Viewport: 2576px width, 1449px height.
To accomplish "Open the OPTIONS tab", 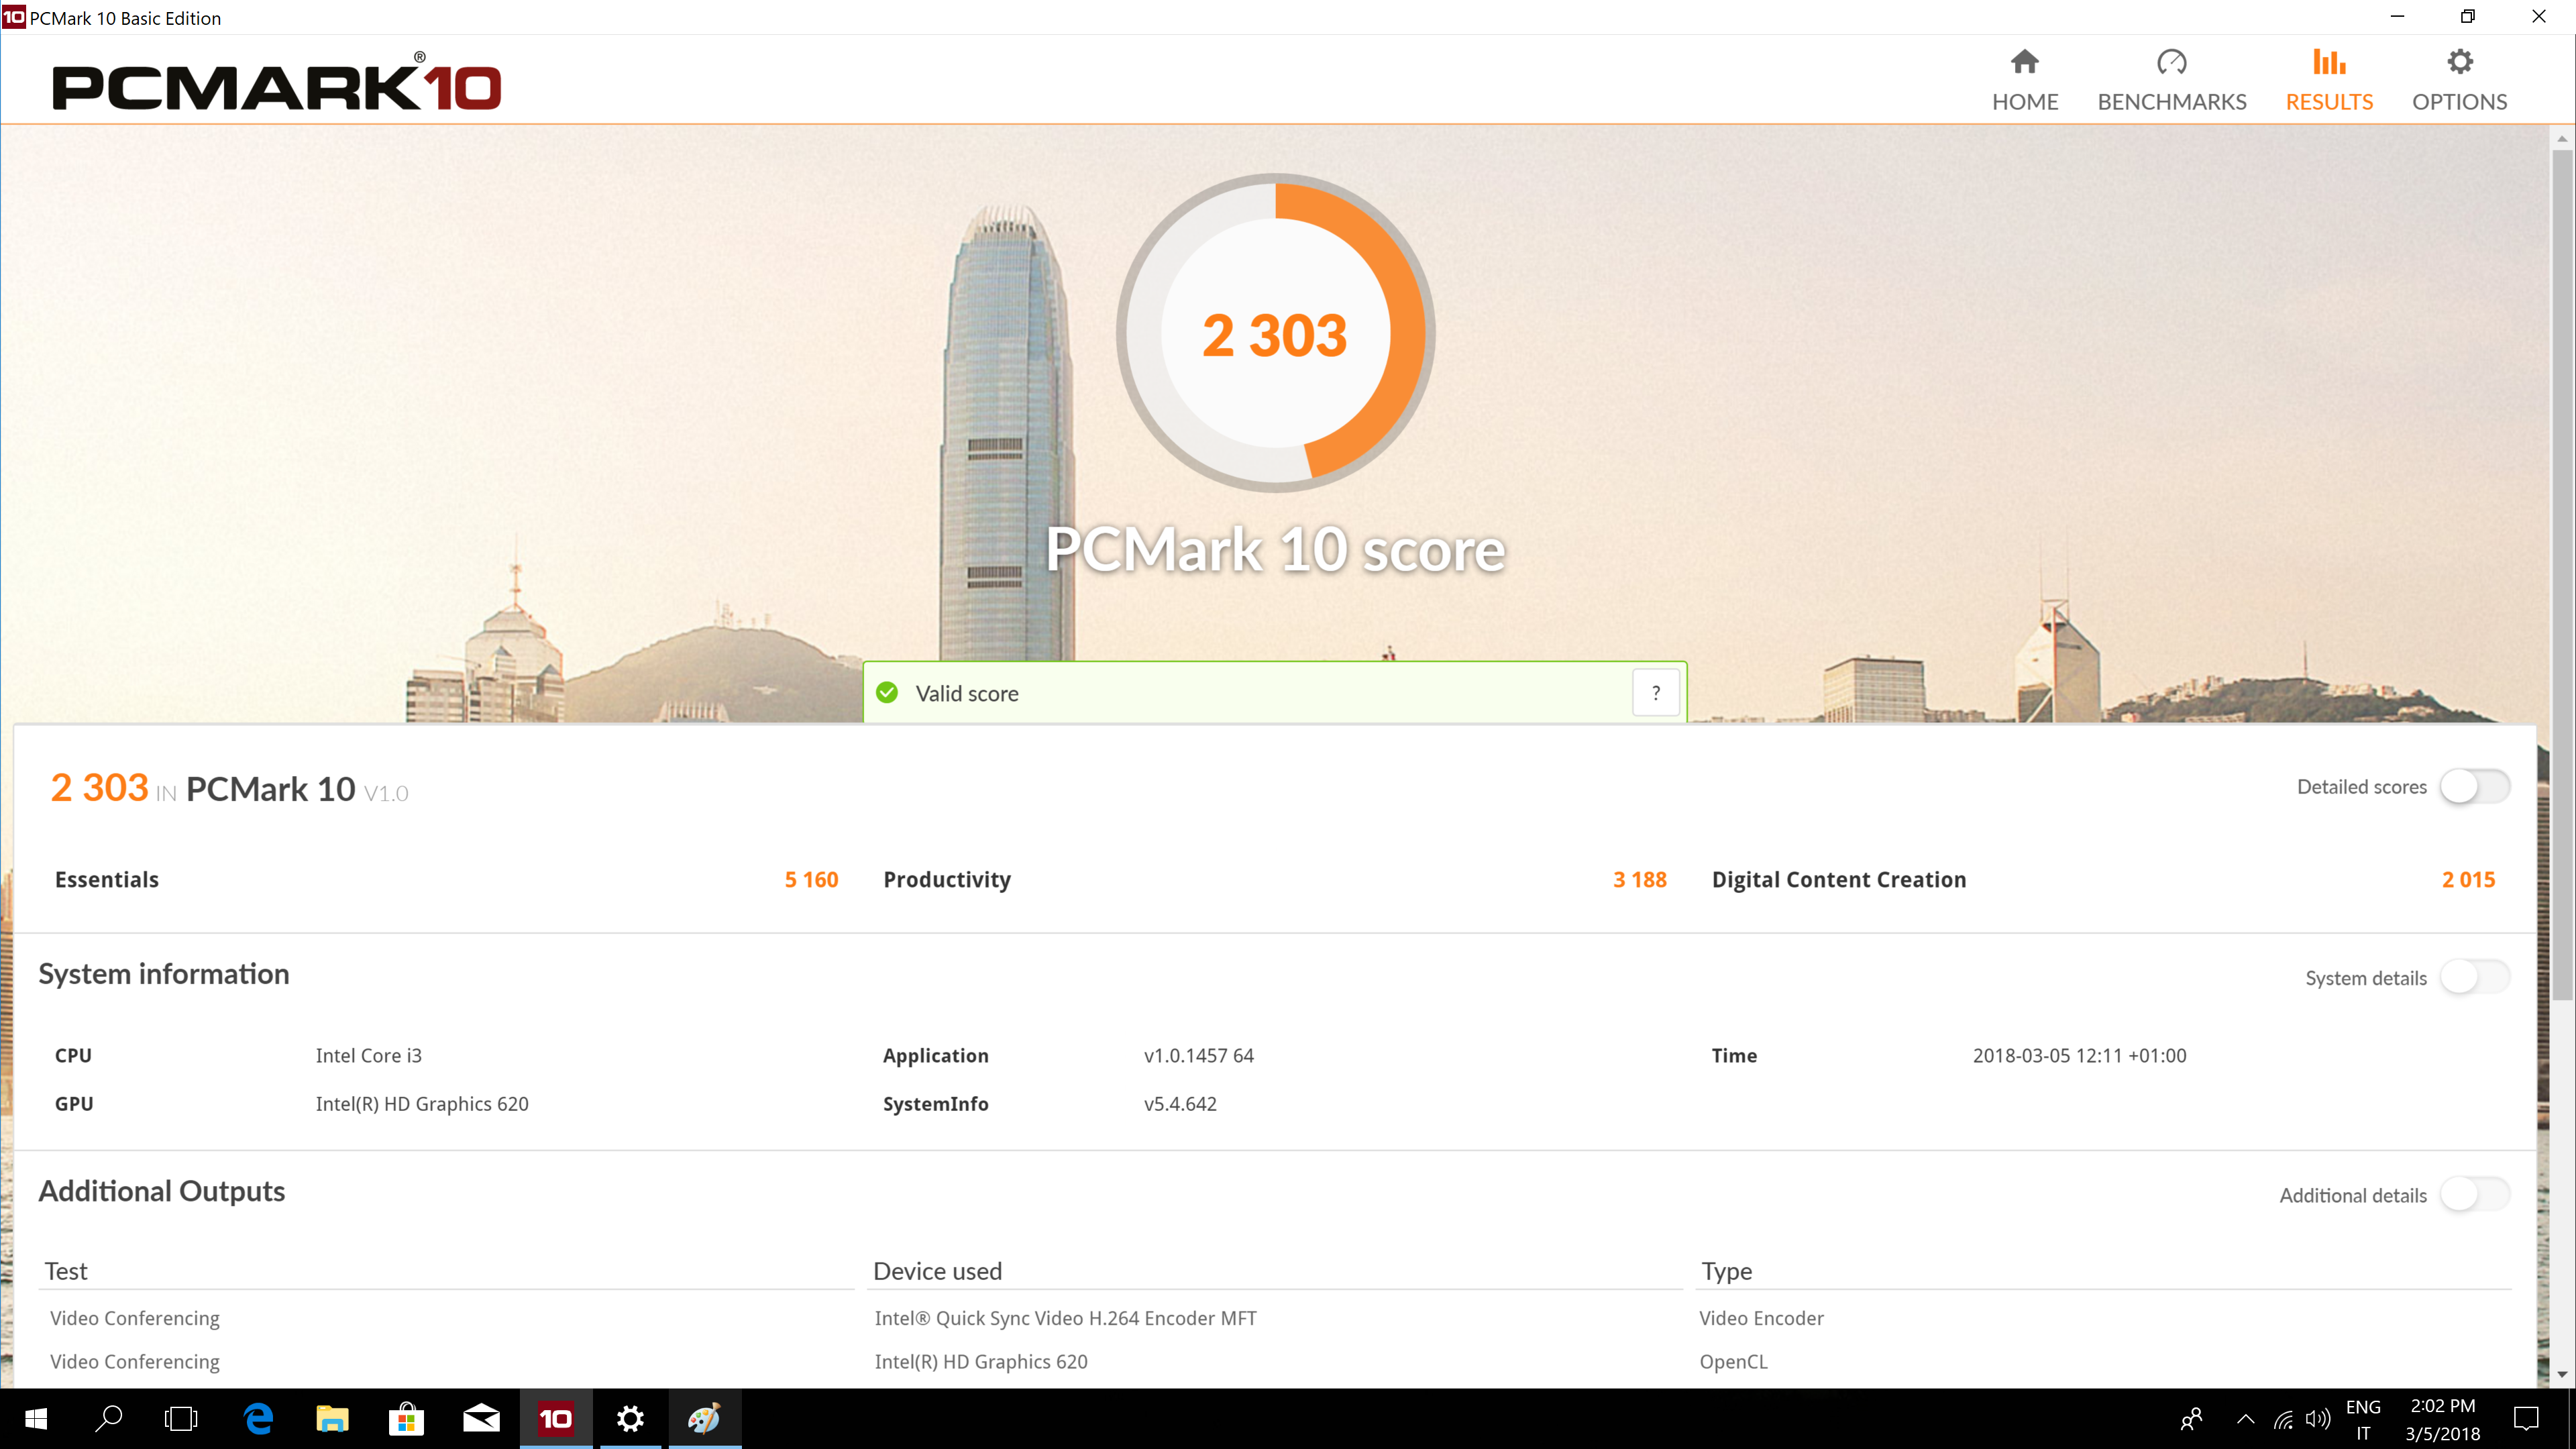I will [2459, 80].
